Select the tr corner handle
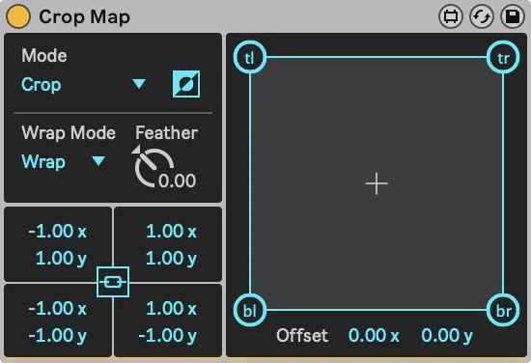 pyautogui.click(x=503, y=57)
